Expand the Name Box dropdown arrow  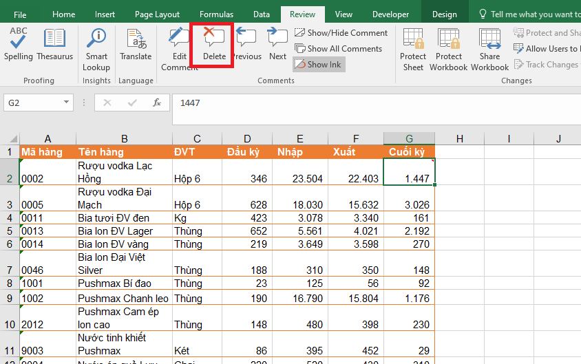(x=67, y=103)
